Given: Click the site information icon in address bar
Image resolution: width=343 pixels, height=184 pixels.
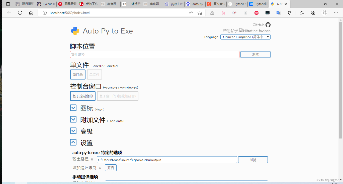Looking at the screenshot, I should point(45,13).
